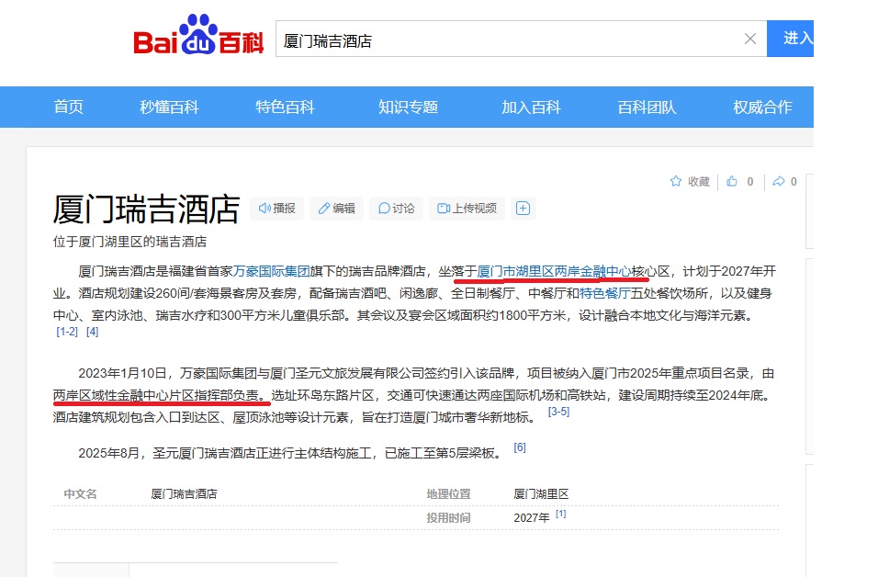Click the plus icon next to 上传视频
Screen dimensions: 878x577
[x=523, y=209]
